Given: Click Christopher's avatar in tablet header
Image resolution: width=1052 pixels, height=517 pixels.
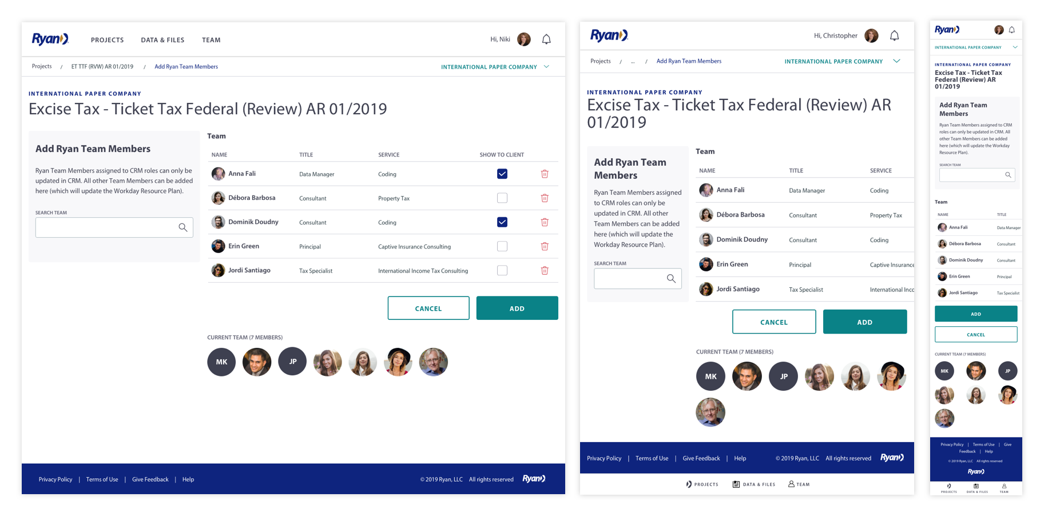Looking at the screenshot, I should click(871, 36).
